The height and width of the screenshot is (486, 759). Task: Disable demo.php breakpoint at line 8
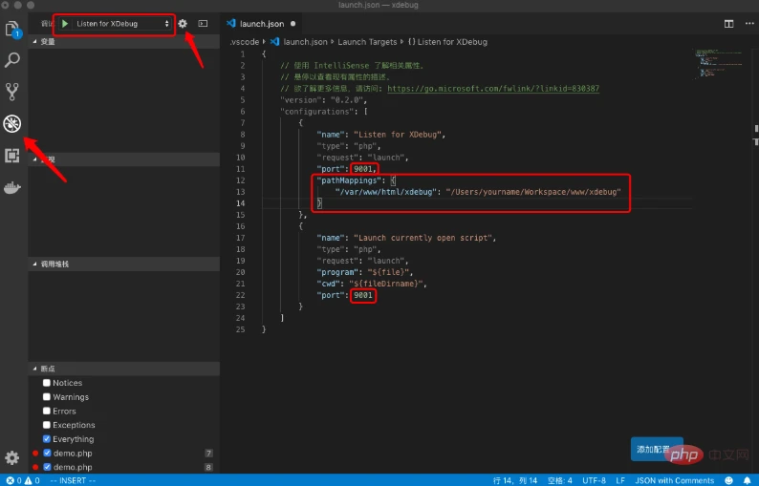[47, 467]
